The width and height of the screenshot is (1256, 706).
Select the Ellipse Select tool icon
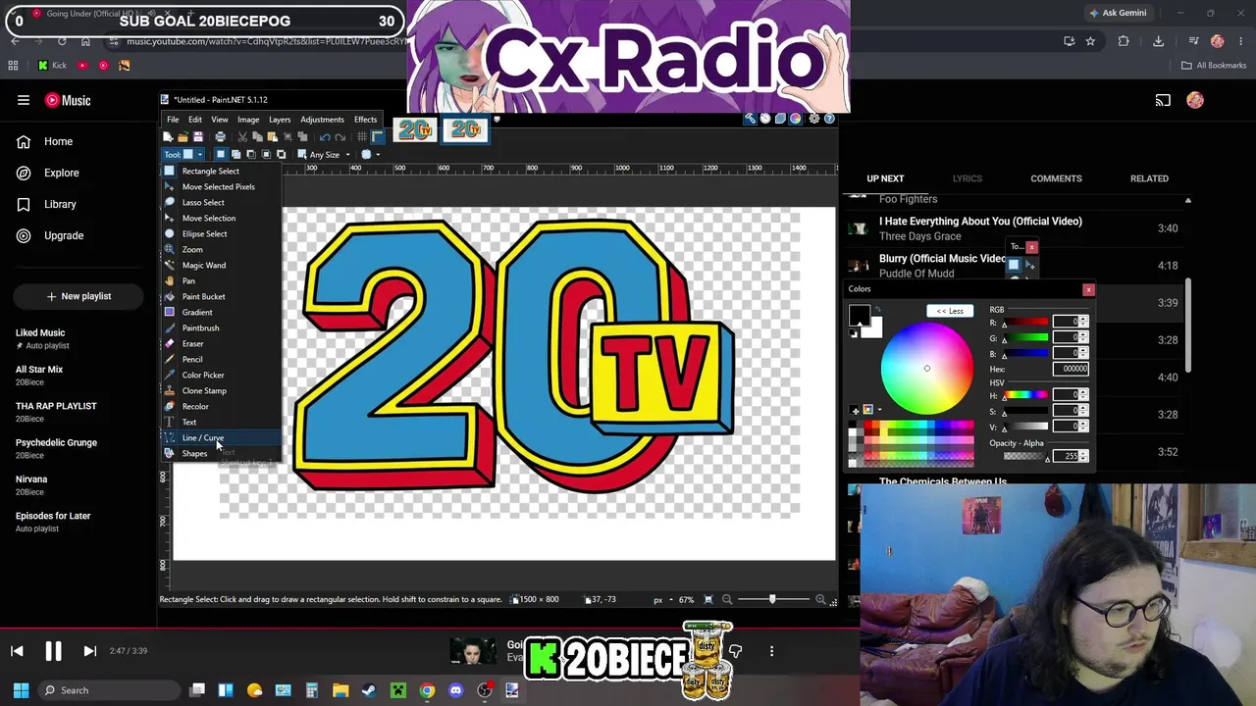tap(170, 233)
